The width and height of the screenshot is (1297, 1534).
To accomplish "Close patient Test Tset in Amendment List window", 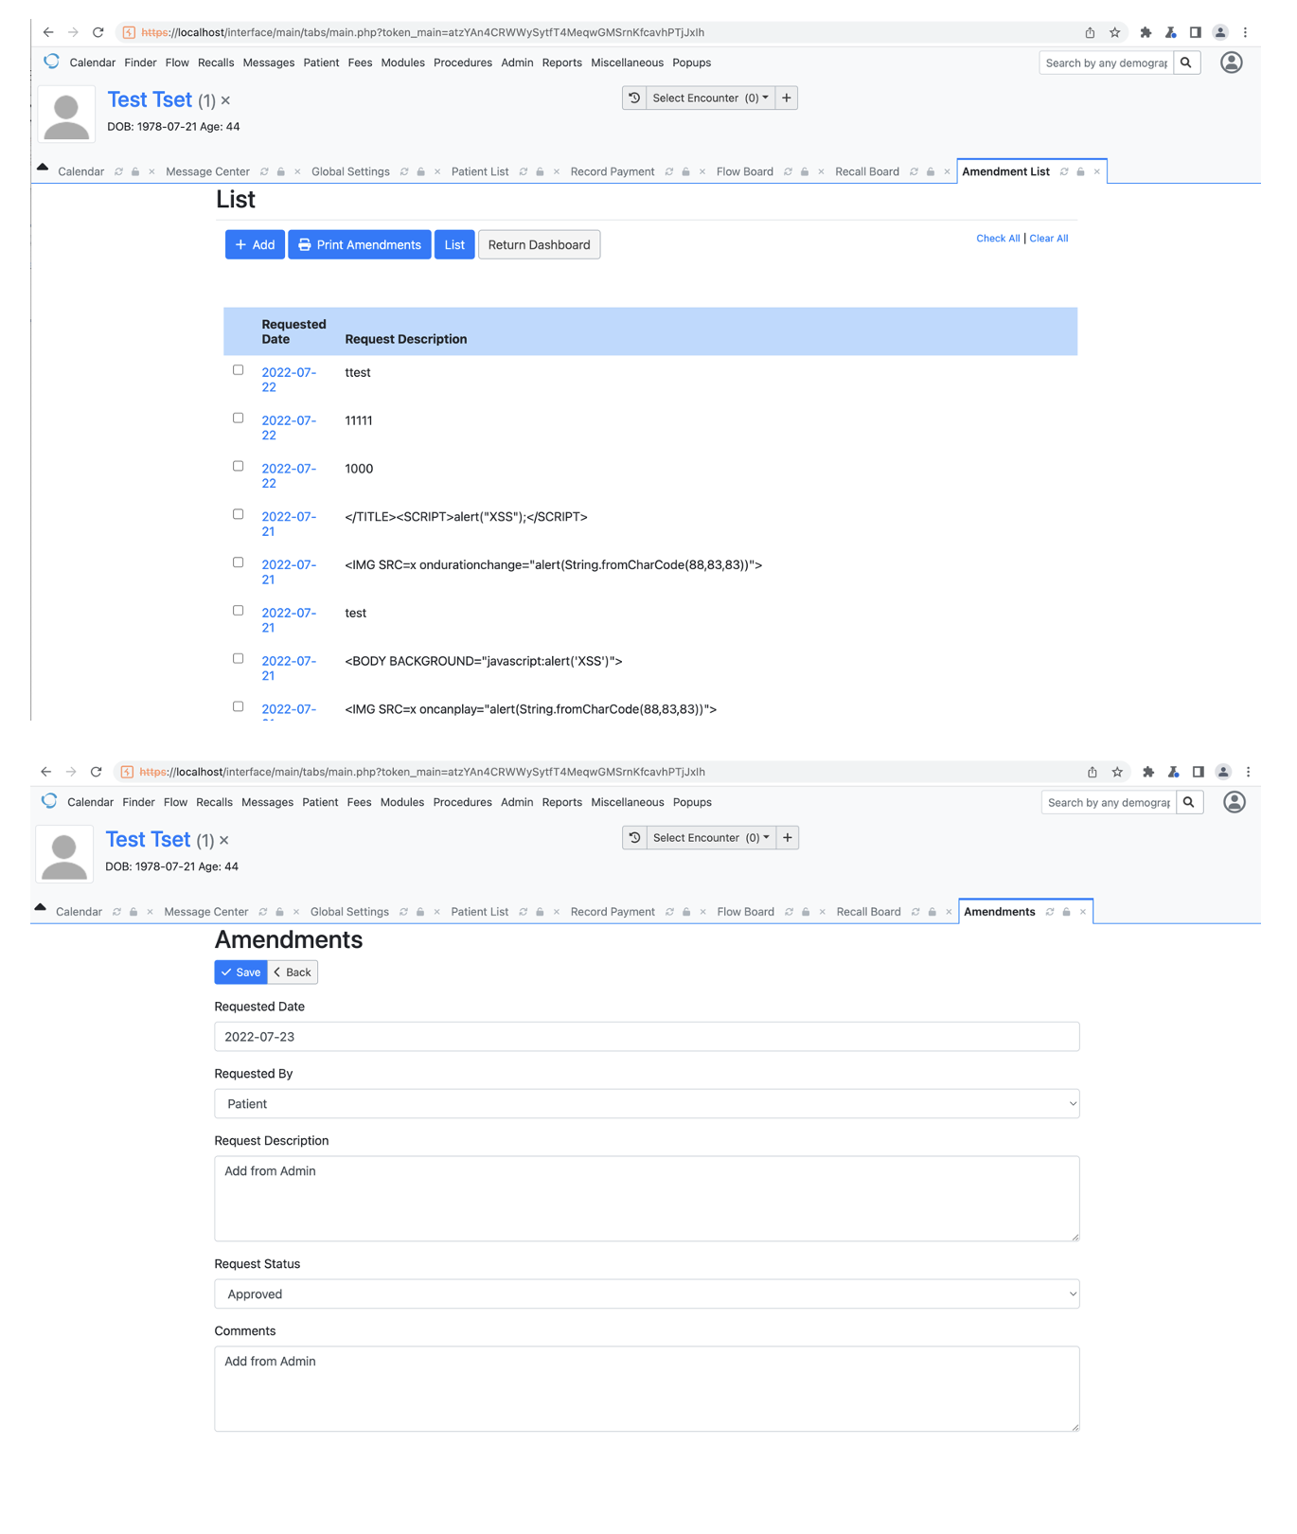I will [225, 100].
